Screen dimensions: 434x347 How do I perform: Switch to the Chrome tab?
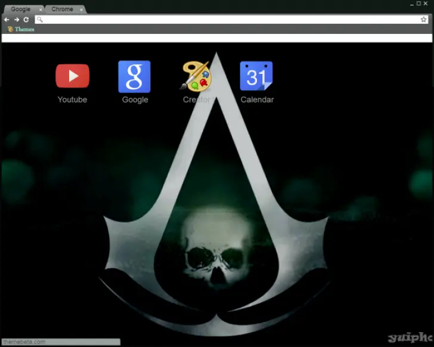62,10
